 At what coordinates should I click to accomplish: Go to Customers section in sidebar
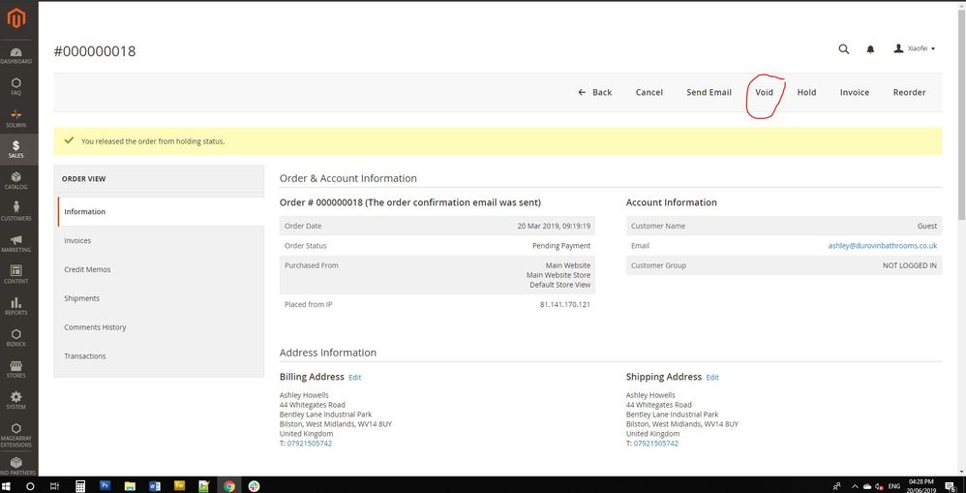tap(16, 211)
